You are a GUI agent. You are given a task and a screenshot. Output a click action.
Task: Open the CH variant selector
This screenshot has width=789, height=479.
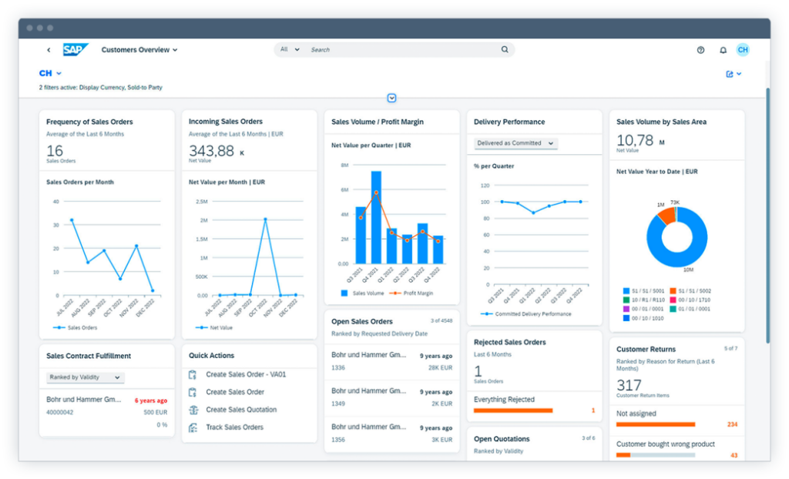pos(48,74)
